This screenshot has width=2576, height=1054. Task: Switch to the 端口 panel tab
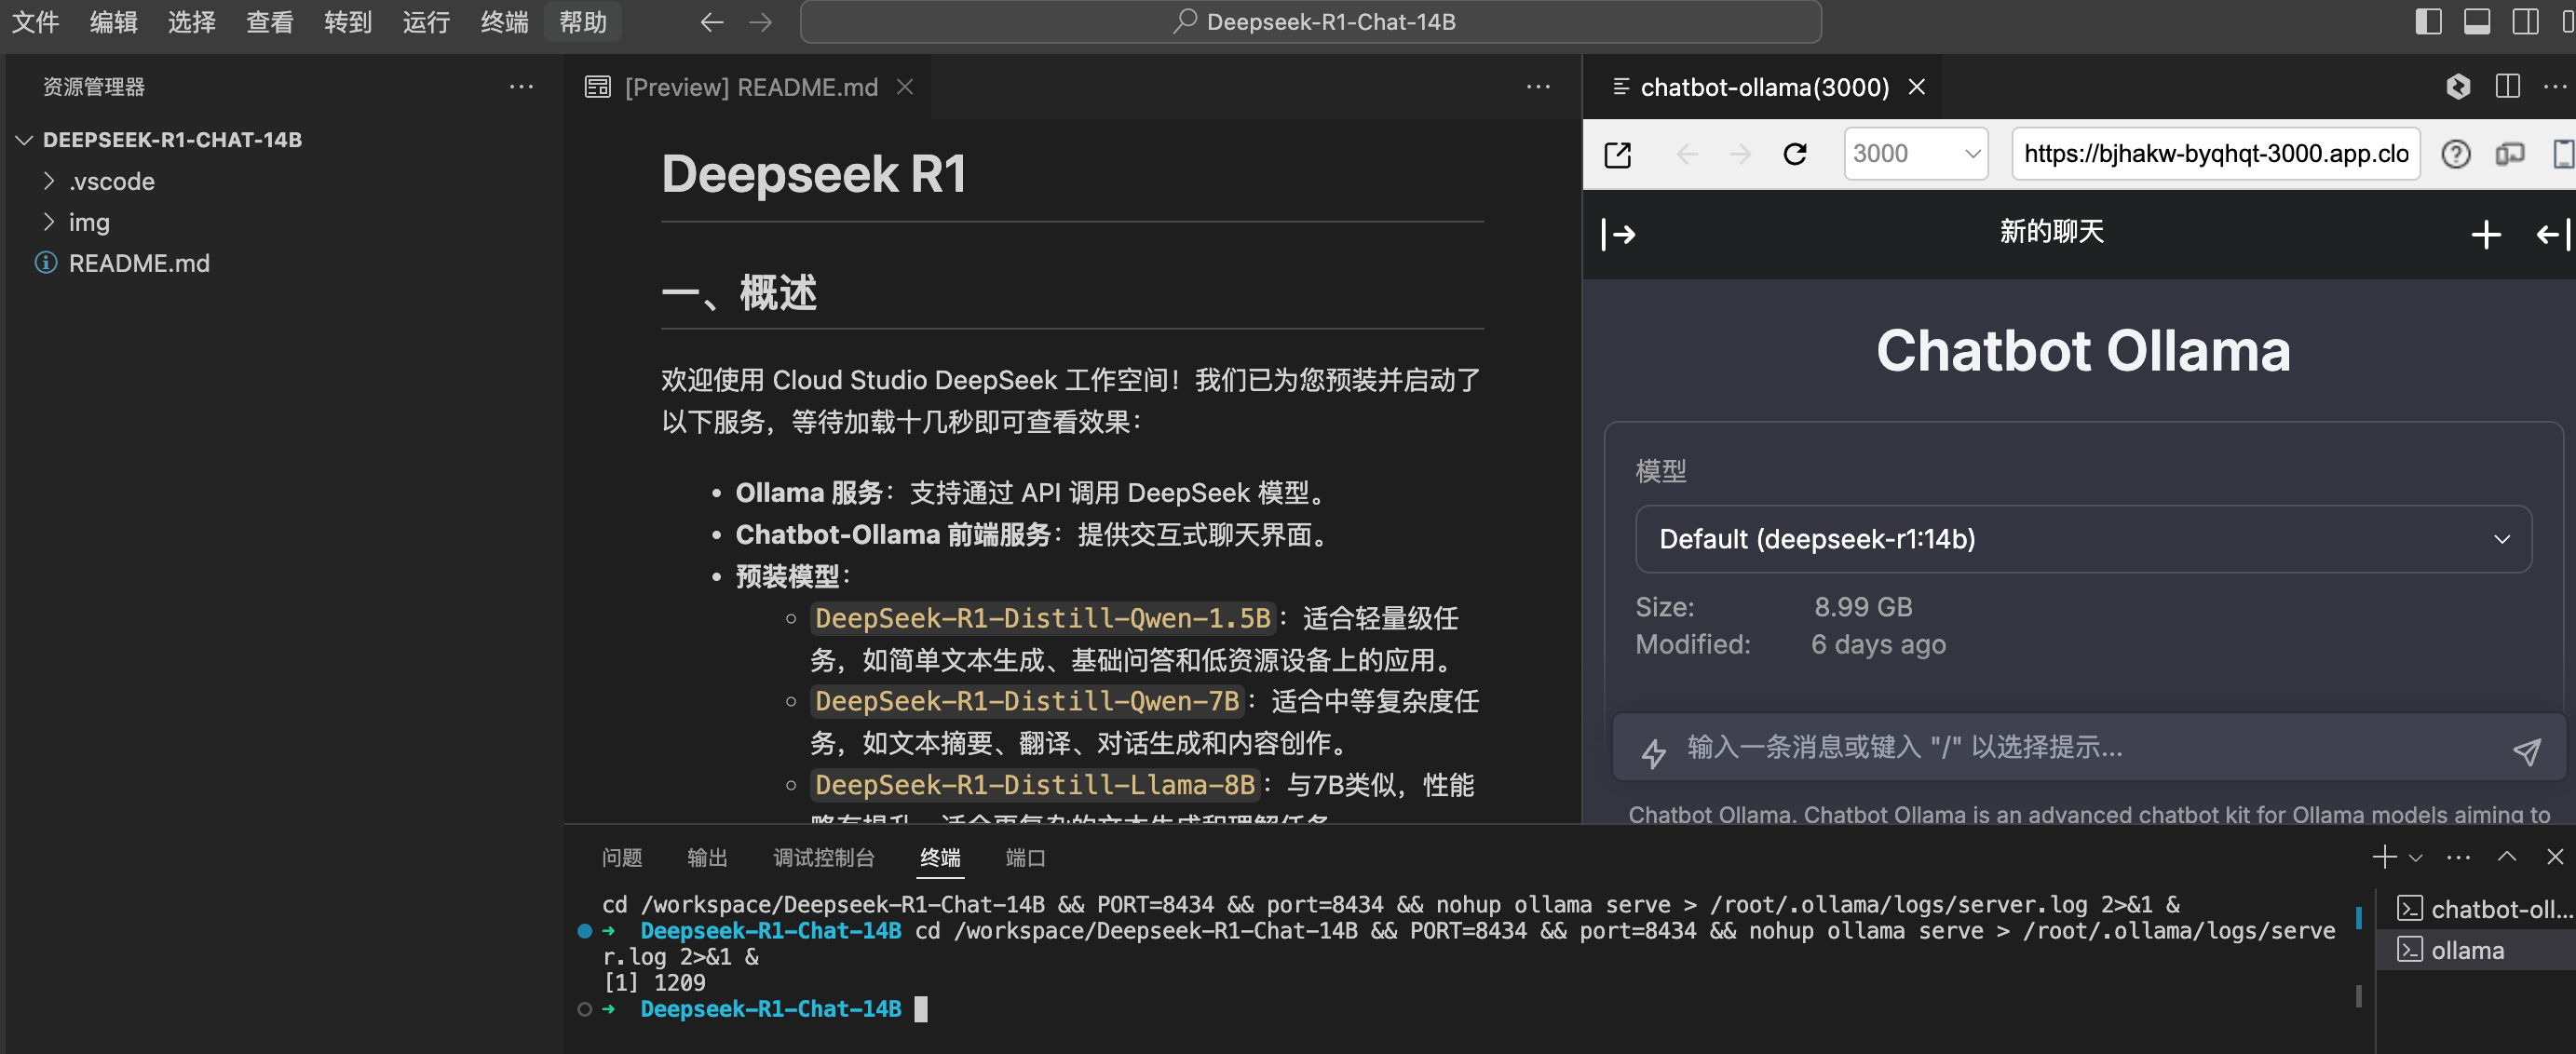tap(1025, 857)
